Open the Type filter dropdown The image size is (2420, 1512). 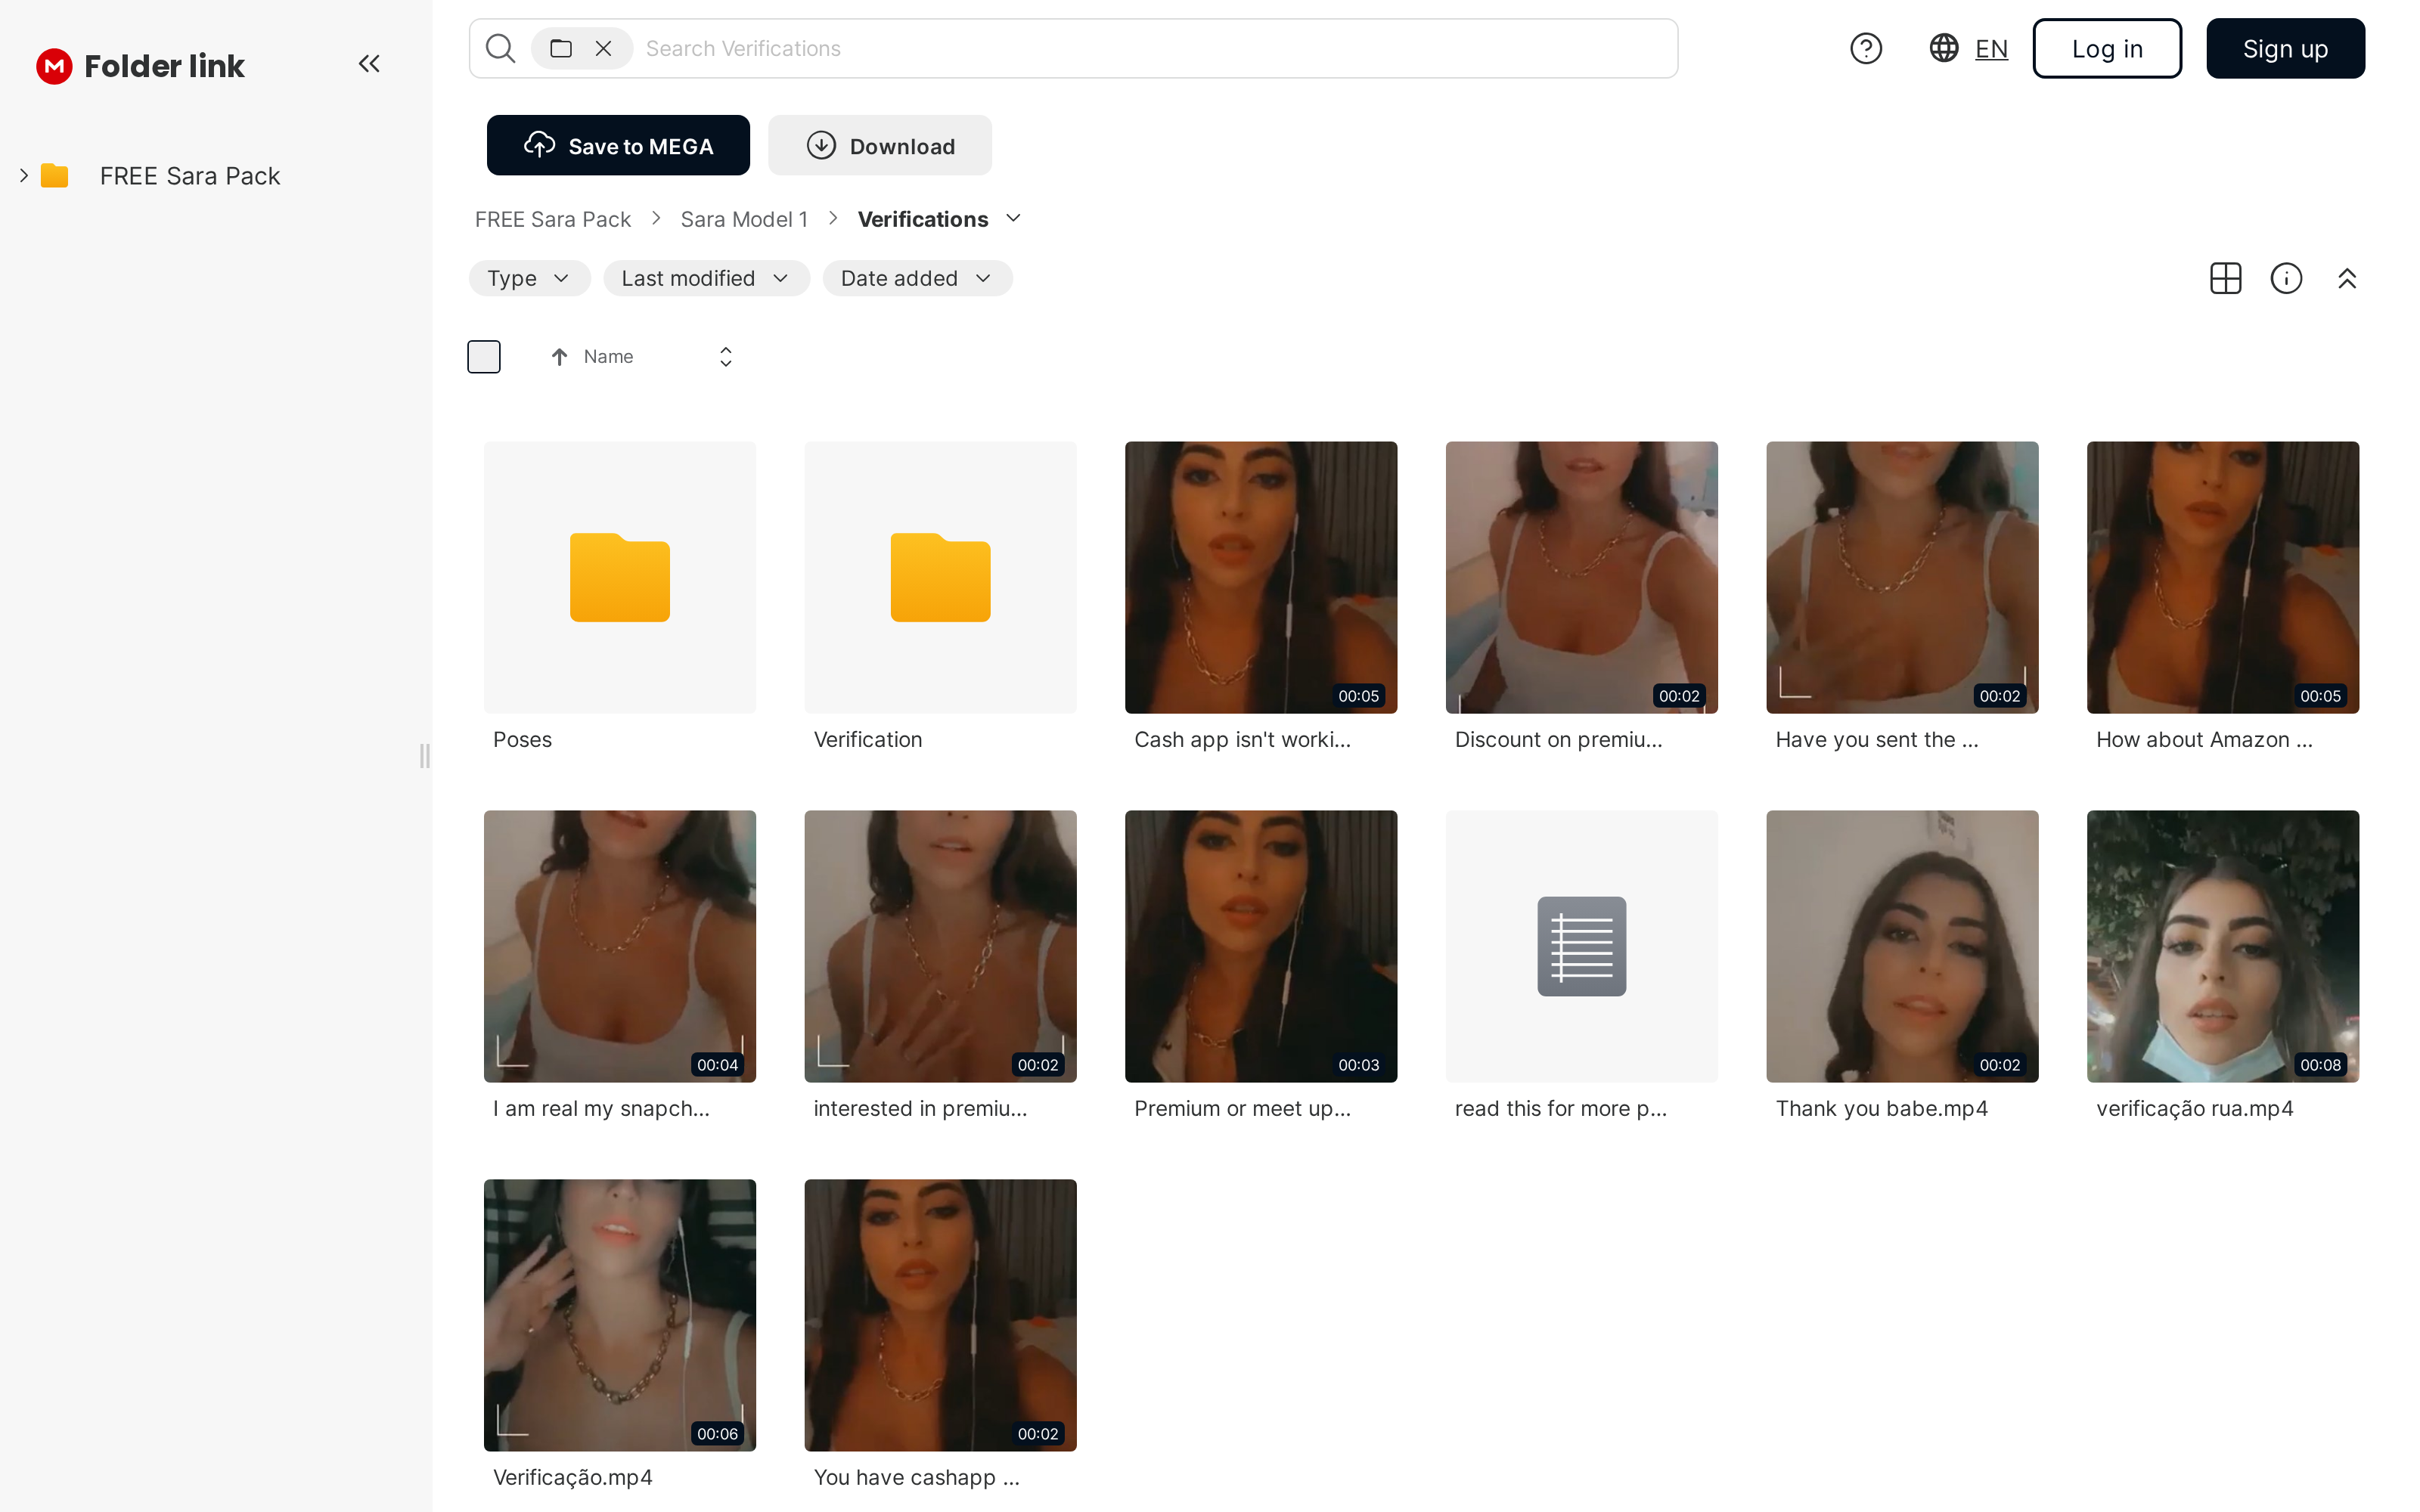point(529,278)
